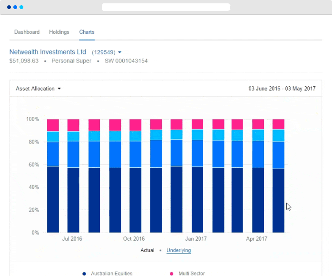332x276 pixels.
Task: Select the Charts tab
Action: pos(87,32)
